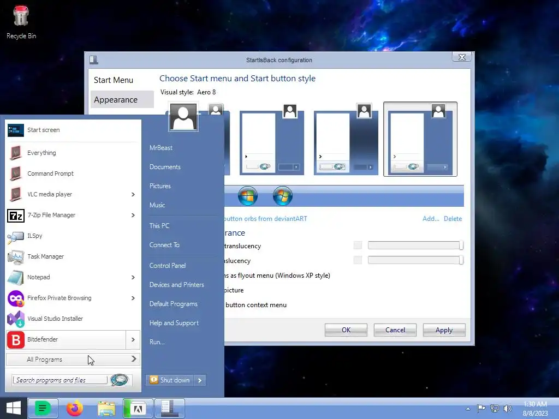Select the Windows 8 style start orb

[x=248, y=196]
